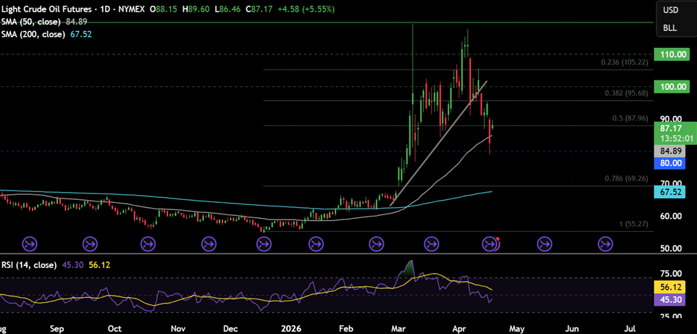Open the BLL unit selector
Image resolution: width=697 pixels, height=334 pixels.
670,28
